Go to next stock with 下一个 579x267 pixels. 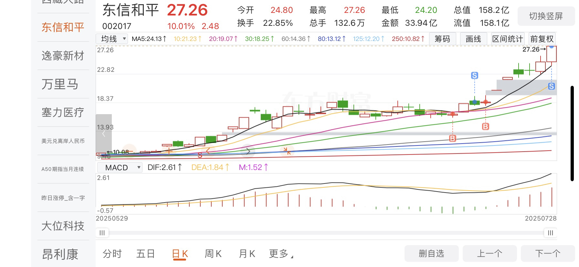point(548,253)
